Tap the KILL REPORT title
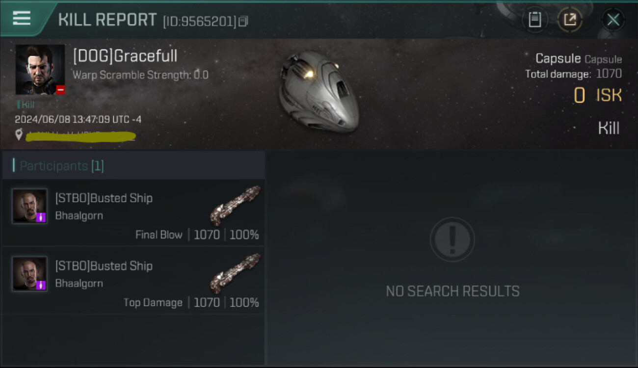 [107, 20]
